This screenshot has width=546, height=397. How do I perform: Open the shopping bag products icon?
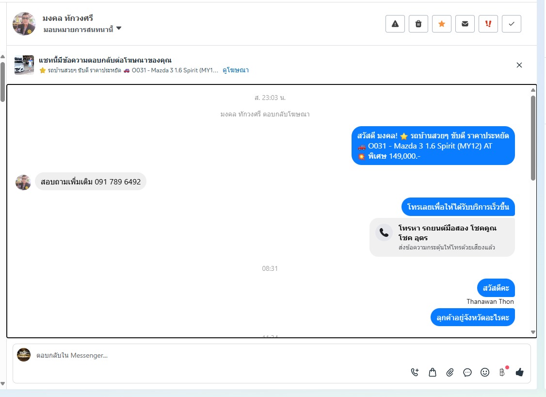433,372
